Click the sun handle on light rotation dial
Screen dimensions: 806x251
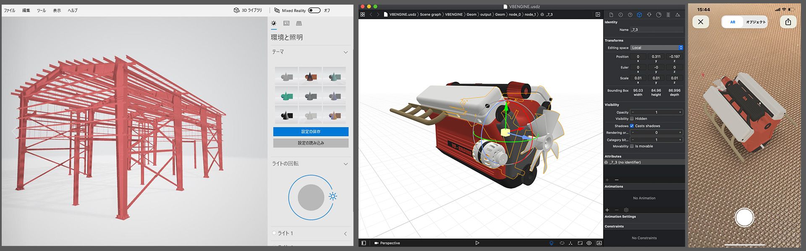(333, 196)
